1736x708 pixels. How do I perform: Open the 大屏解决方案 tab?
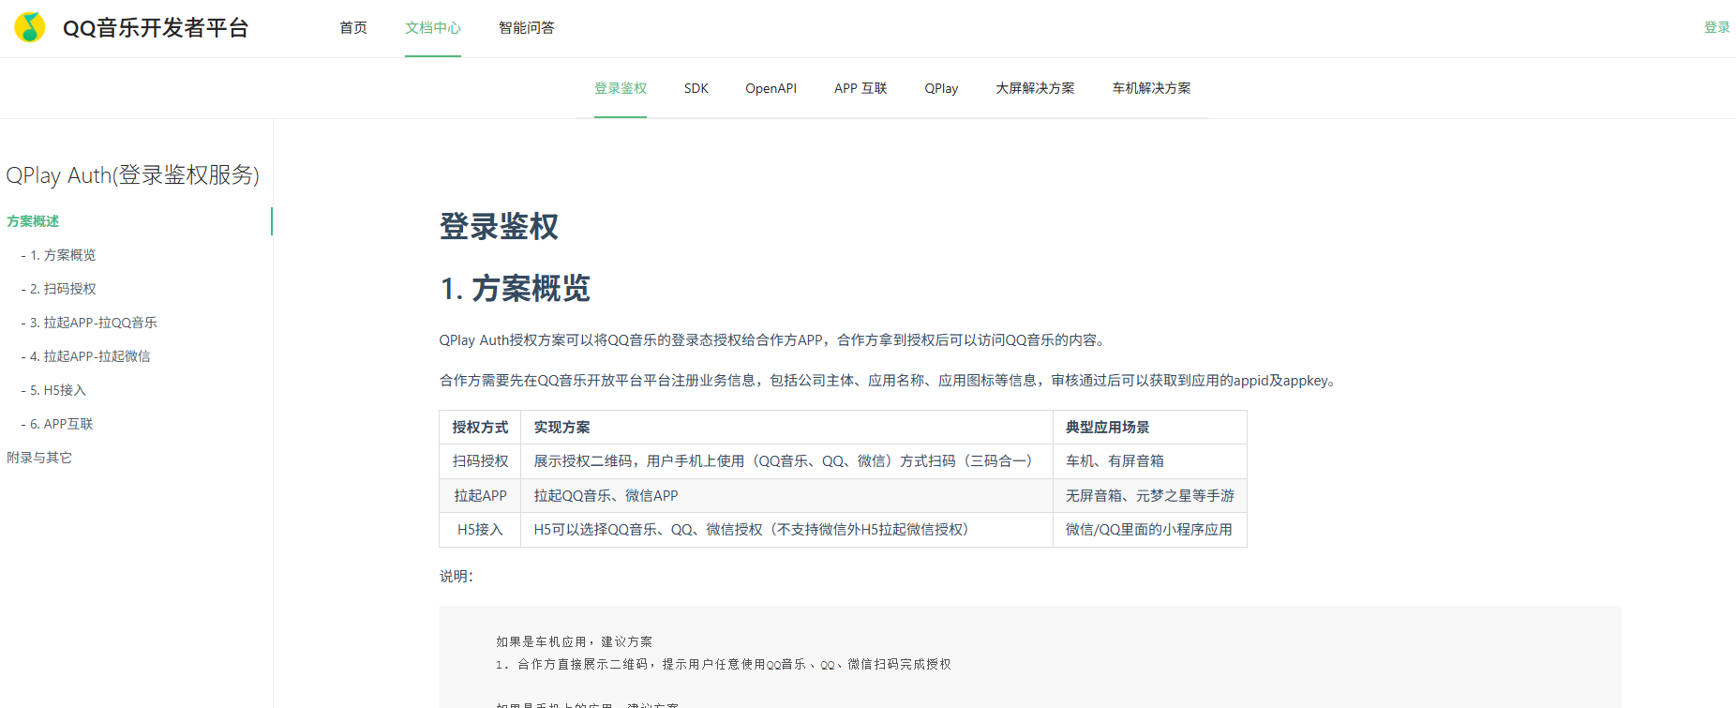point(1035,88)
